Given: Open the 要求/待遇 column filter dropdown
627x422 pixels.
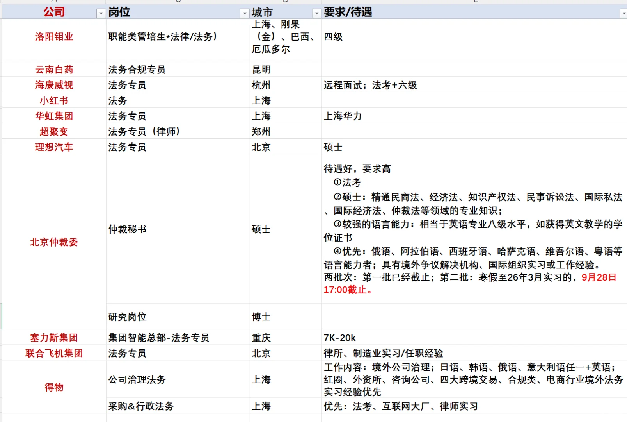Looking at the screenshot, I should tap(623, 14).
